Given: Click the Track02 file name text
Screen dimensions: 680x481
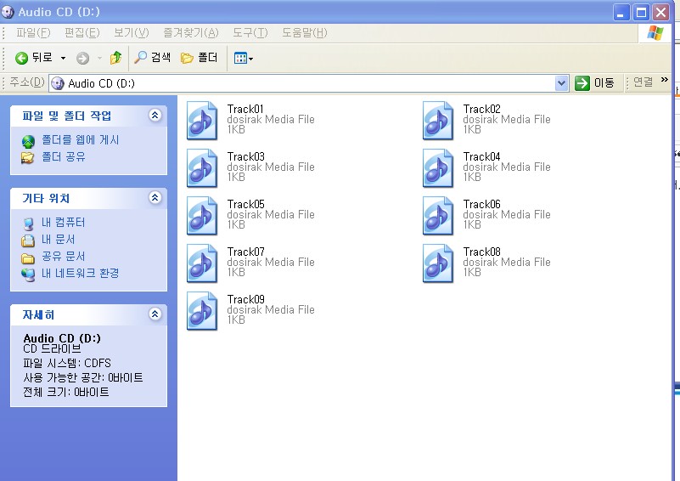Looking at the screenshot, I should click(x=481, y=109).
